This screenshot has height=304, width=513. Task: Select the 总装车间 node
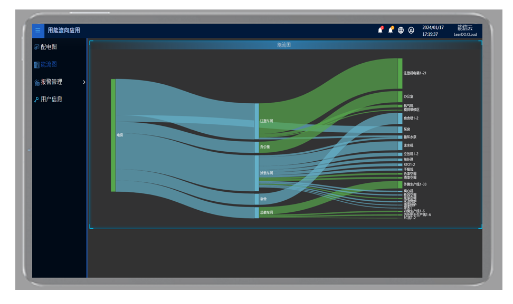(256, 212)
